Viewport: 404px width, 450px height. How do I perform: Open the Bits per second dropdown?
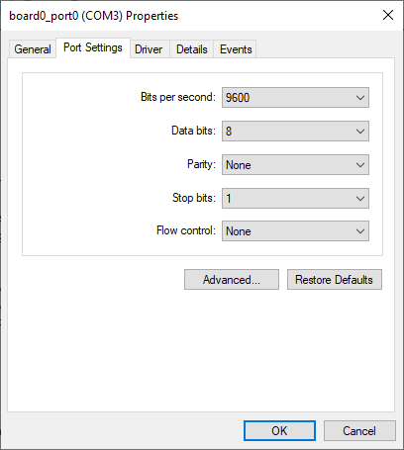point(295,98)
